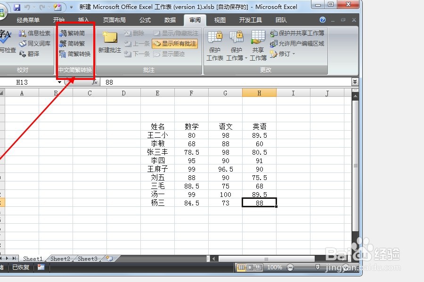Viewport: 424px width, 282px height.
Task: Open the 开发工具 tab
Action: click(x=251, y=20)
